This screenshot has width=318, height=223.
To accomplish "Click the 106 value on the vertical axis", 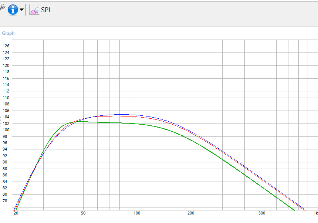I will tap(6, 111).
